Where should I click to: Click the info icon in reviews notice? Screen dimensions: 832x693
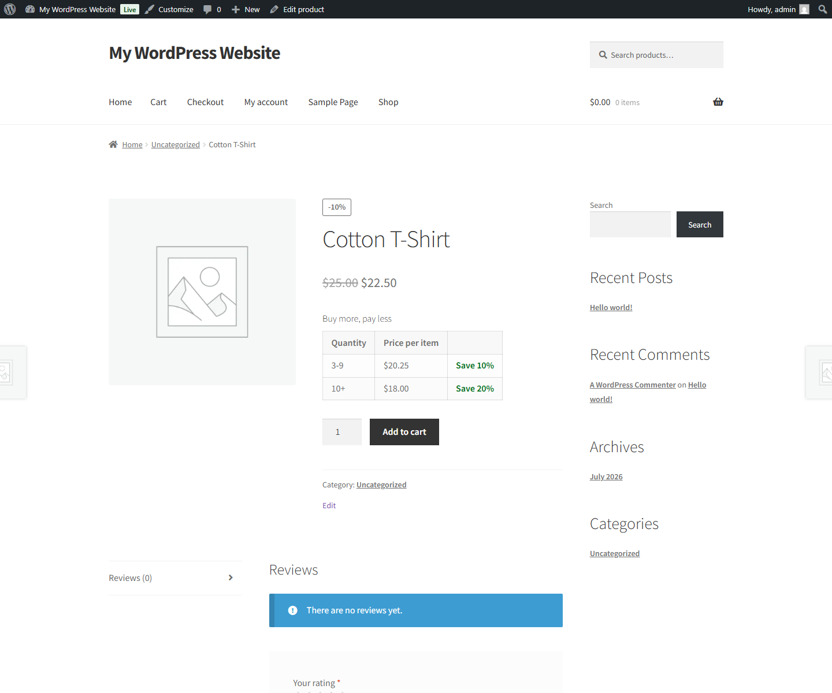coord(293,610)
